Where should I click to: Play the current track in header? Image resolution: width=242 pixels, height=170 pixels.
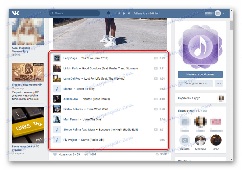(x=124, y=13)
